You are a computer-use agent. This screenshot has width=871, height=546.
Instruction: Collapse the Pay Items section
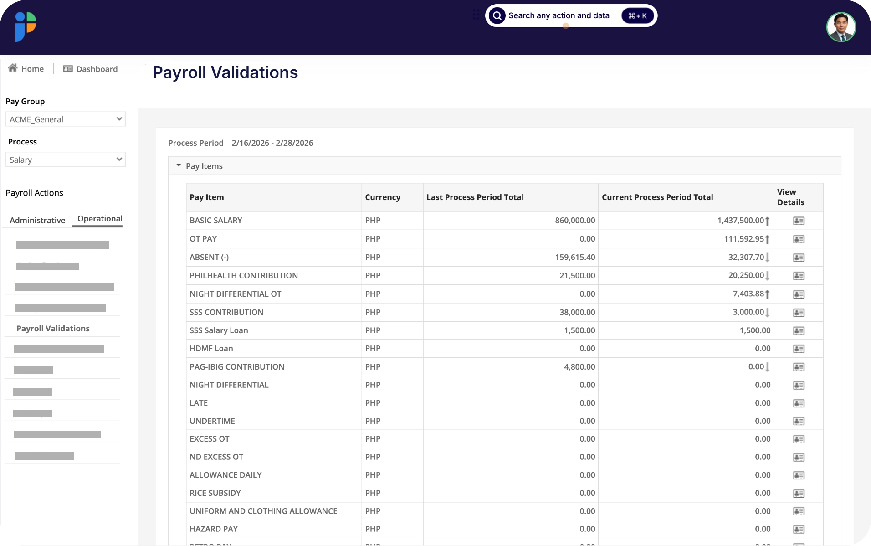tap(179, 165)
